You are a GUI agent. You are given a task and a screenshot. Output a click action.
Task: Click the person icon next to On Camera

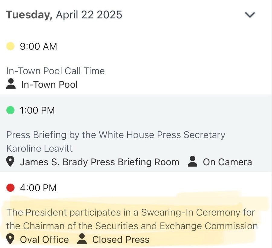coord(193,162)
